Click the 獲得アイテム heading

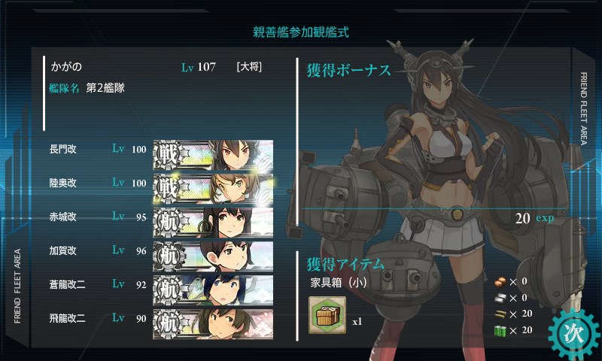pos(345,264)
